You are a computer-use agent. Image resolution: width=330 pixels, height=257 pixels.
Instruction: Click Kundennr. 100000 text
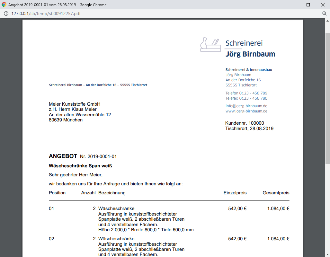click(x=245, y=123)
